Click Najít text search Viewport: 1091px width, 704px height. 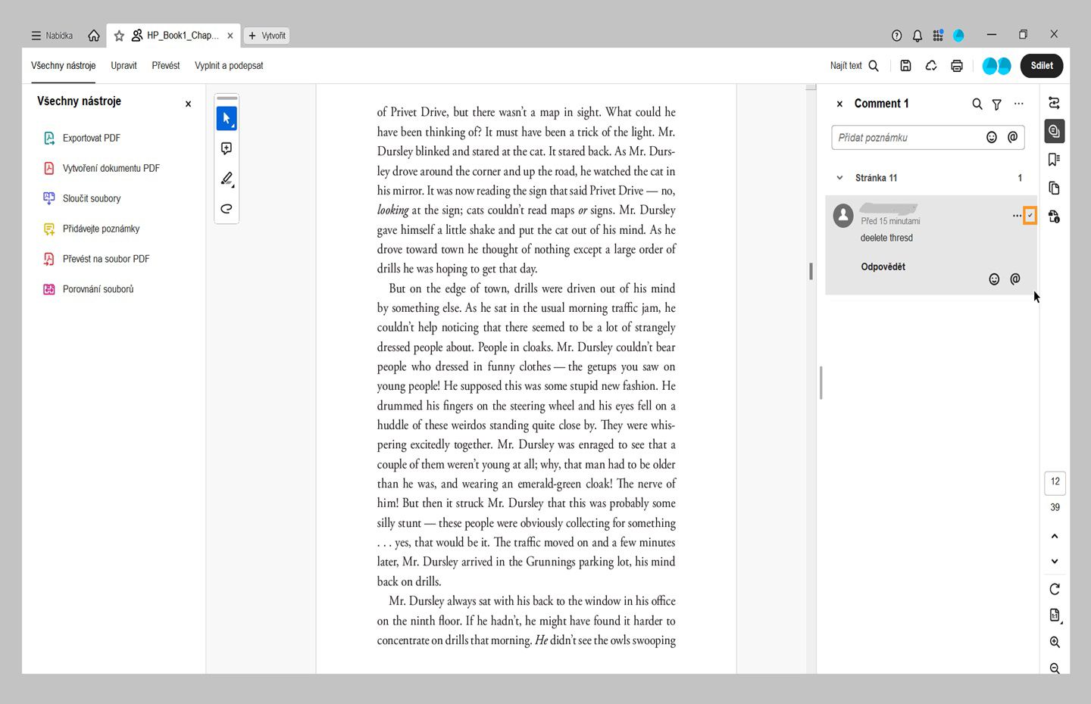[855, 66]
